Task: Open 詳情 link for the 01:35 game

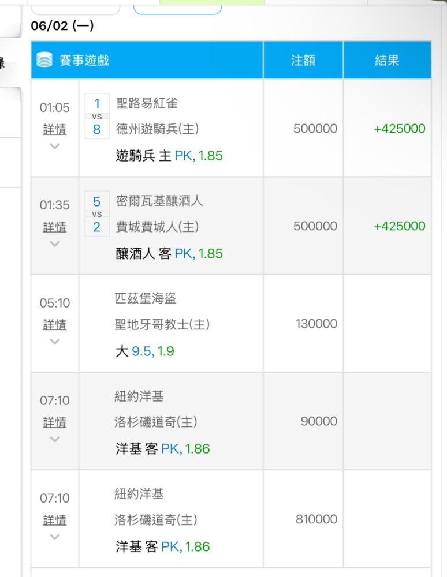Action: tap(54, 227)
